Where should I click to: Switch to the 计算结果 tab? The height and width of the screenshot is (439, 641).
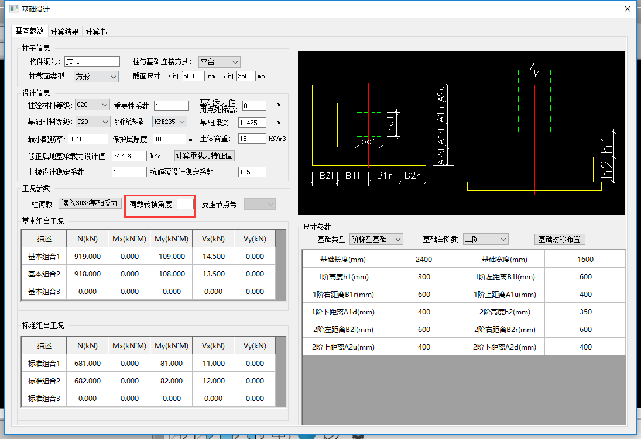(x=64, y=32)
